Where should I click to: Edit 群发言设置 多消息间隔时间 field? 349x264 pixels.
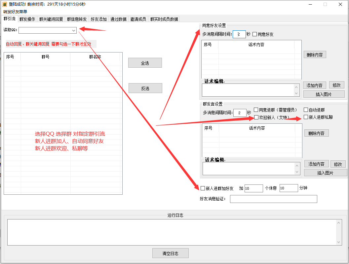tap(240, 113)
